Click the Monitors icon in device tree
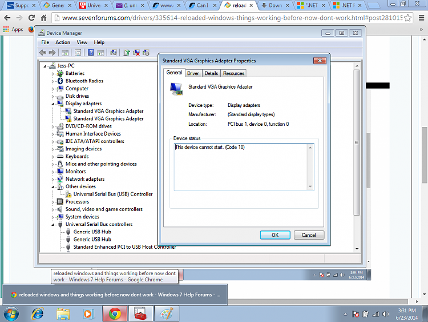Viewport: 428px width, 322px height. [60, 172]
